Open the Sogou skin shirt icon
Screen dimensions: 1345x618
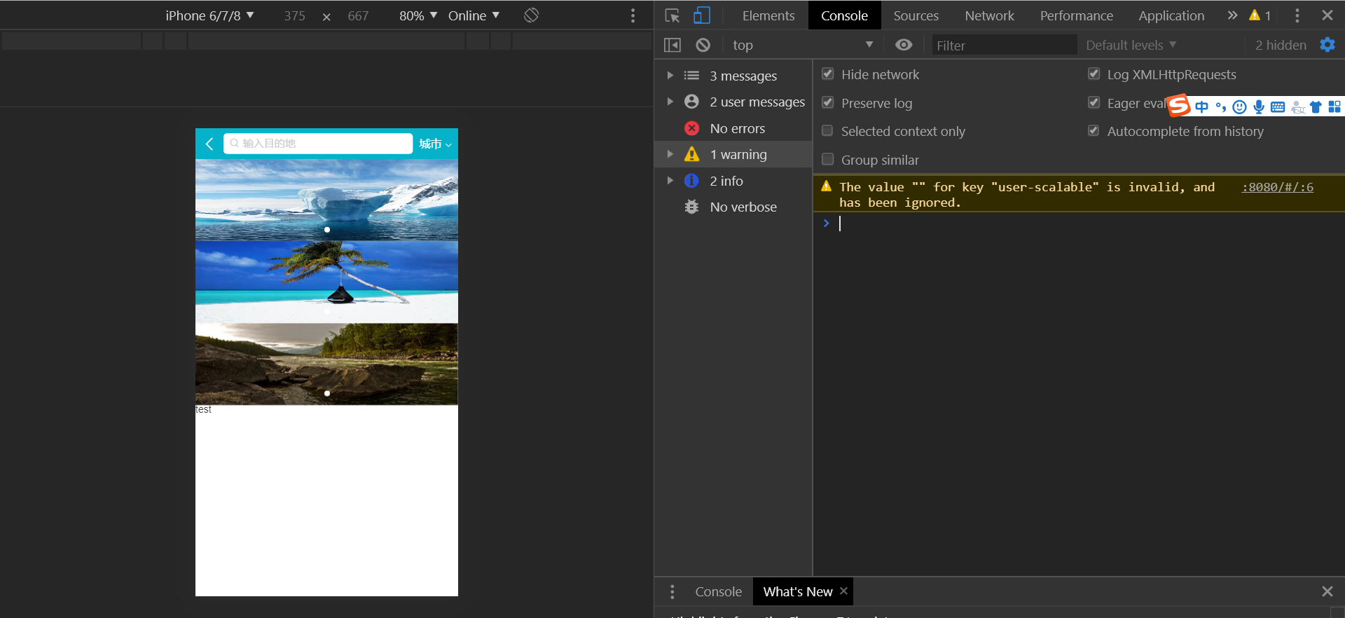1316,107
